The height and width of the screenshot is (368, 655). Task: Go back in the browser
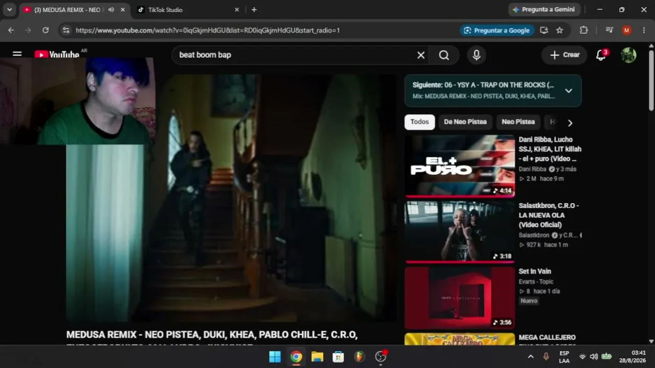(x=11, y=30)
